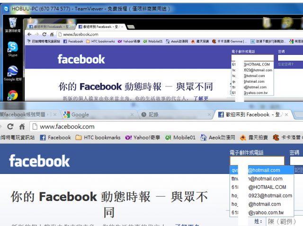
Task: Click the home icon in the lower Chrome window
Action: click(x=22, y=127)
